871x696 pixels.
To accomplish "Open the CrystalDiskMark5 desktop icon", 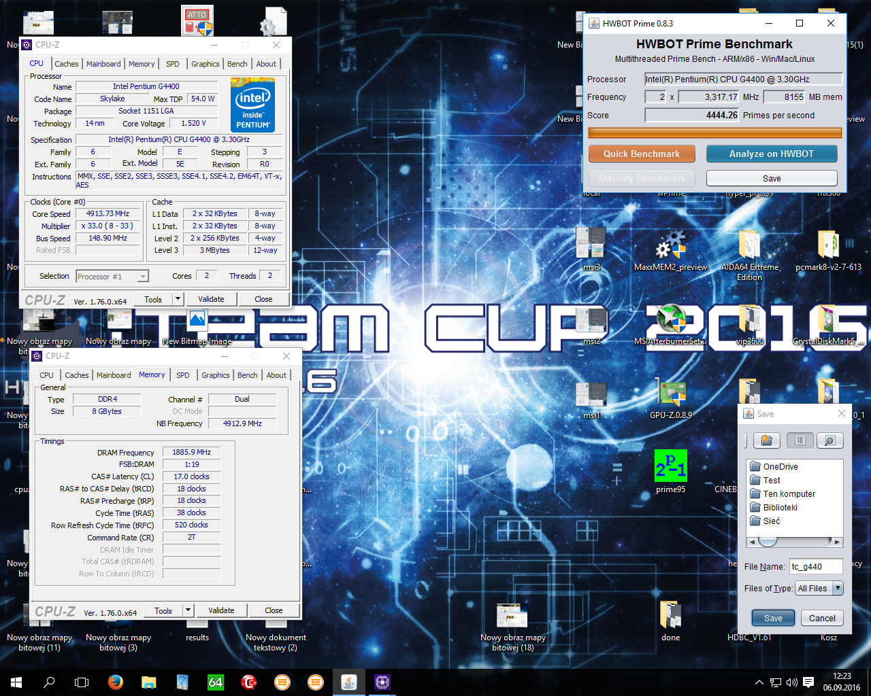I will pos(828,325).
